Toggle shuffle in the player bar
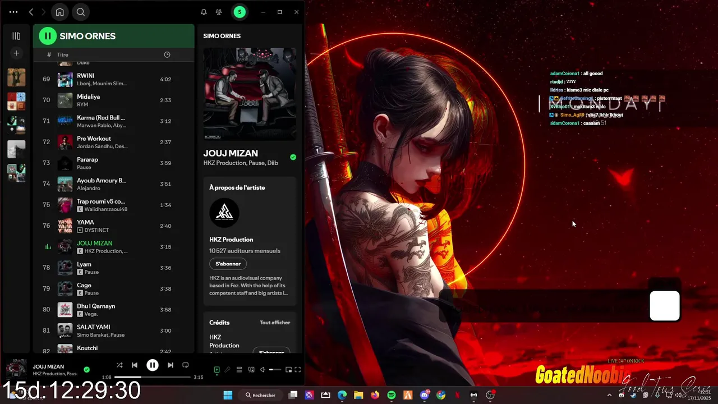Viewport: 718px width, 404px height. click(119, 365)
